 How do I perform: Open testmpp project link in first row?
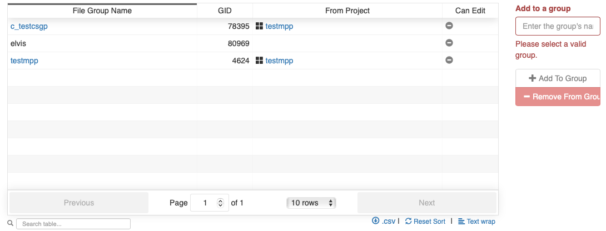tap(279, 26)
